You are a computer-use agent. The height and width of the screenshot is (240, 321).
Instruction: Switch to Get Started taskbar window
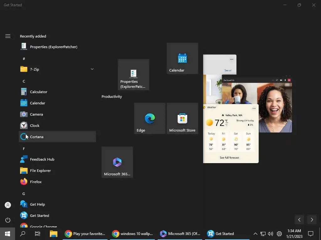[227, 234]
